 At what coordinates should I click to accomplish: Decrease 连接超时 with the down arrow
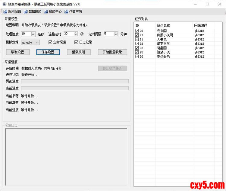click(x=76, y=35)
